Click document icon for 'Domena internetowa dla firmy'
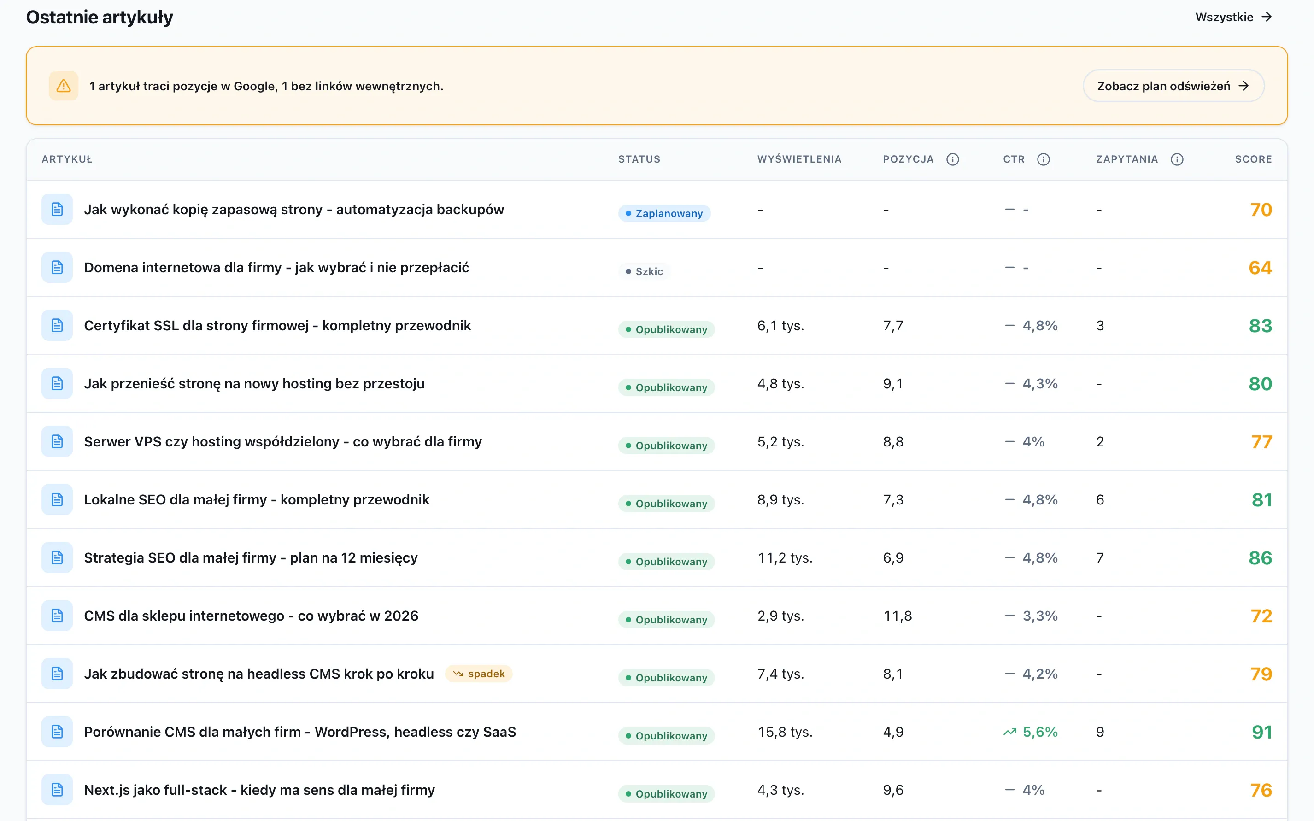This screenshot has width=1314, height=821. tap(57, 267)
